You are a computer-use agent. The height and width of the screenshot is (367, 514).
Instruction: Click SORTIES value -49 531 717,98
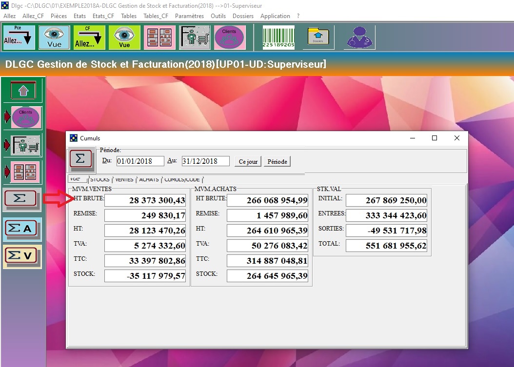click(387, 231)
